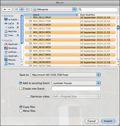This screenshot has width=120, height=126.
Task: Select Create new Event option
Action: [21, 89]
